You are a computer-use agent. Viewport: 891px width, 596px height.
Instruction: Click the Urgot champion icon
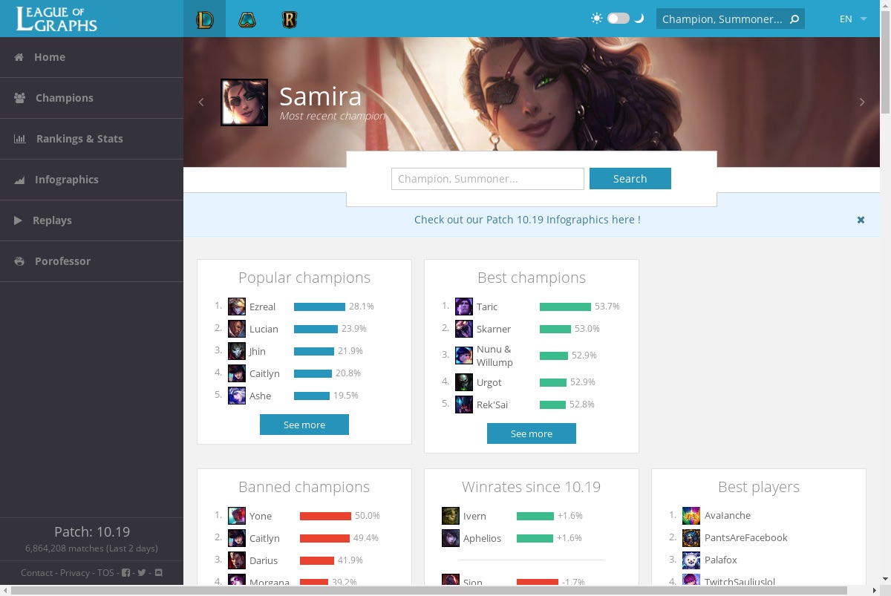464,382
